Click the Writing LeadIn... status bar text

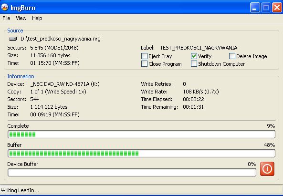[20, 190]
